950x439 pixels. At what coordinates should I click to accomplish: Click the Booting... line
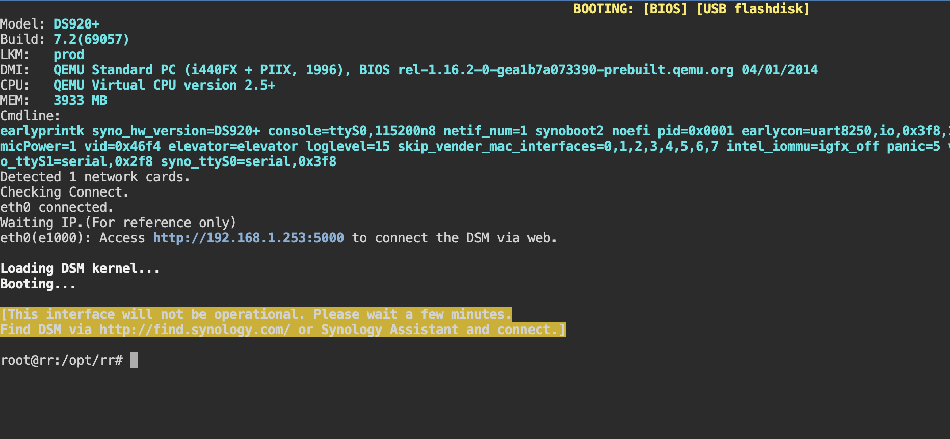(38, 284)
